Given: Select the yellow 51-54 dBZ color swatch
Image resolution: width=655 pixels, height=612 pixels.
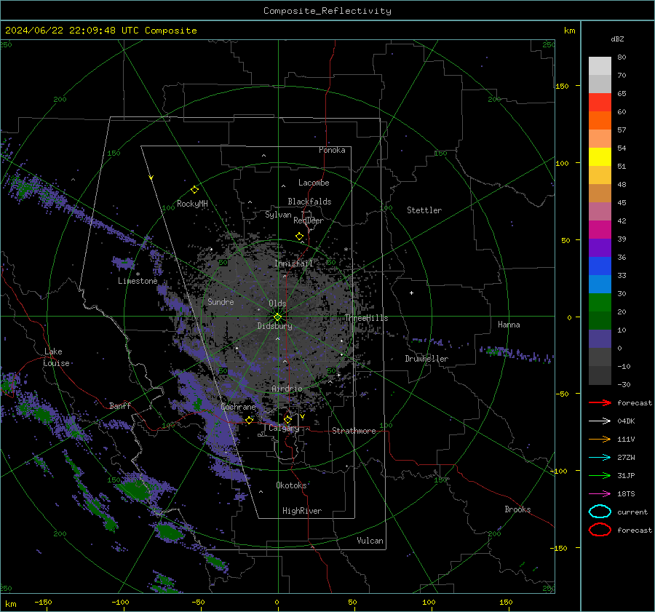Looking at the screenshot, I should 600,157.
